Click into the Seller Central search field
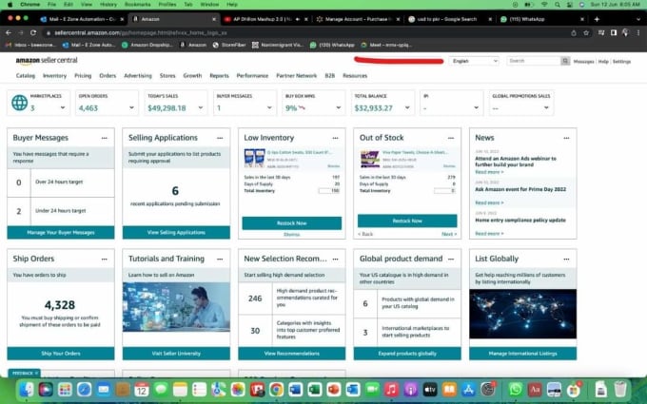The height and width of the screenshot is (404, 647). pos(534,61)
